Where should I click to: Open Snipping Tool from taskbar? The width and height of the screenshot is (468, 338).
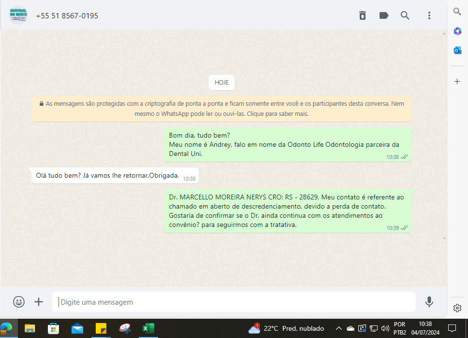(125, 328)
